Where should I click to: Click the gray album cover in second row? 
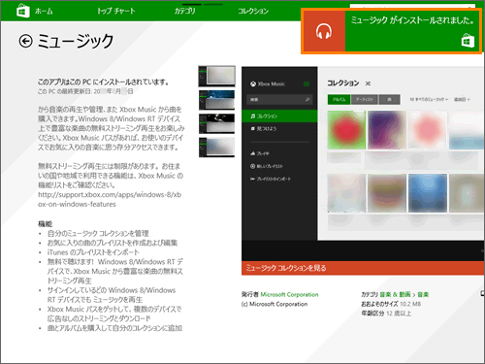(346, 193)
